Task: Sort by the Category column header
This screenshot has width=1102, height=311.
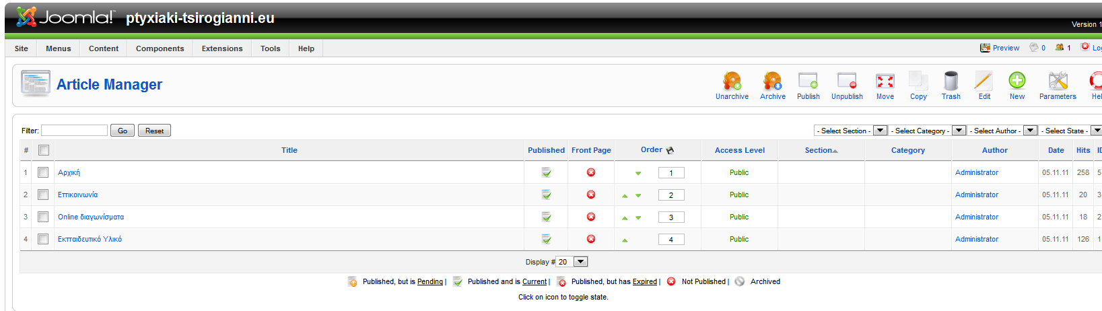Action: [x=908, y=150]
